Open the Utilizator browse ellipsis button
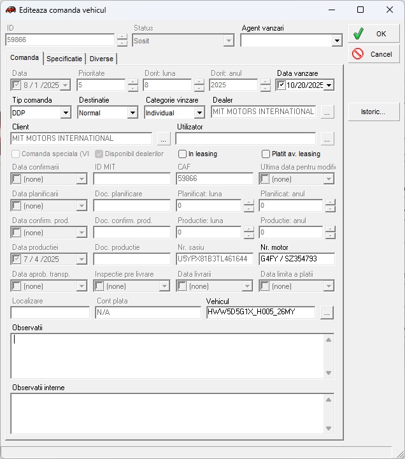 pos(327,139)
